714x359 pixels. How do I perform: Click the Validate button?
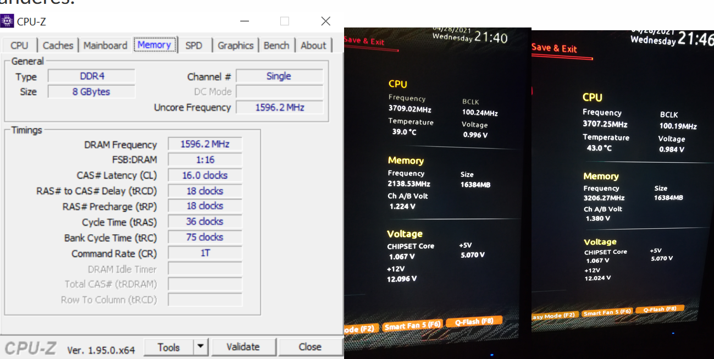(243, 347)
